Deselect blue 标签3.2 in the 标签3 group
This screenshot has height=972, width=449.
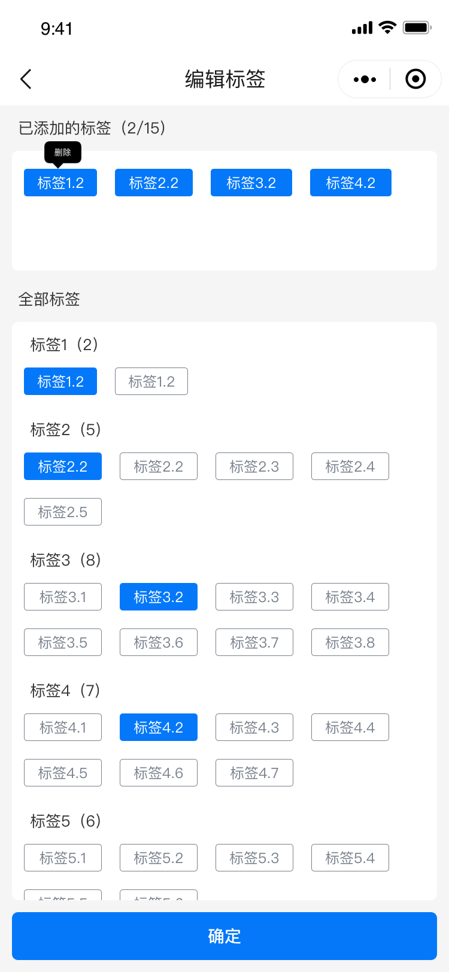click(159, 597)
